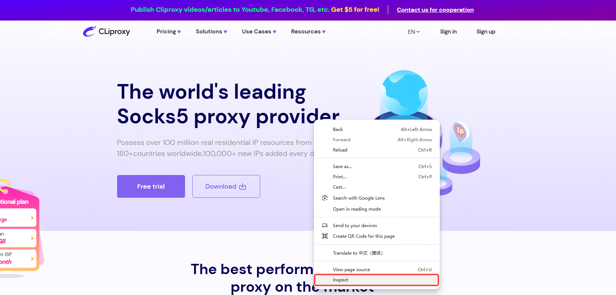Click the download arrow icon in Download button
The width and height of the screenshot is (616, 295).
pos(243,186)
